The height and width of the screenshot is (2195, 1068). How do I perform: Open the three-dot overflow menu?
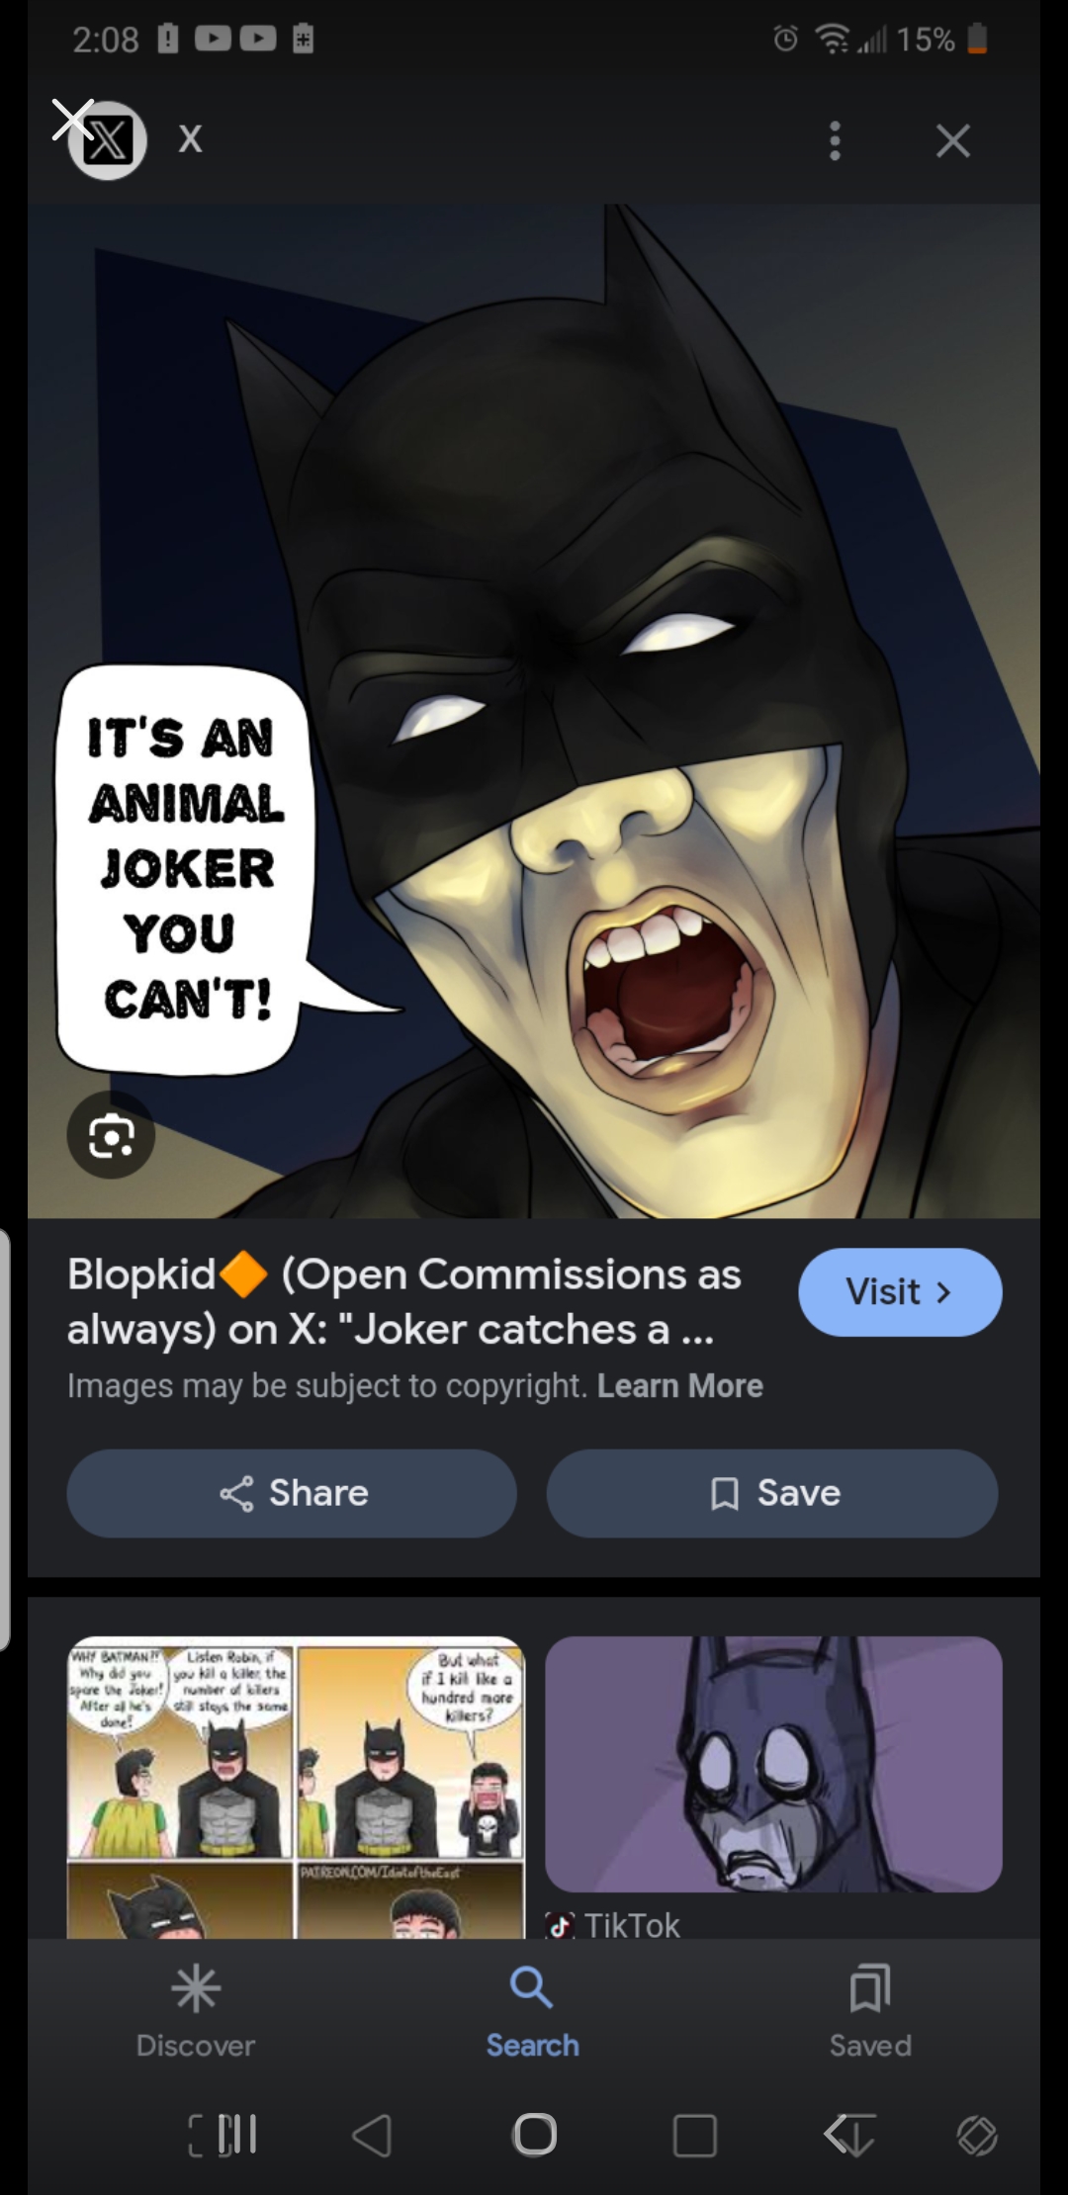click(836, 141)
